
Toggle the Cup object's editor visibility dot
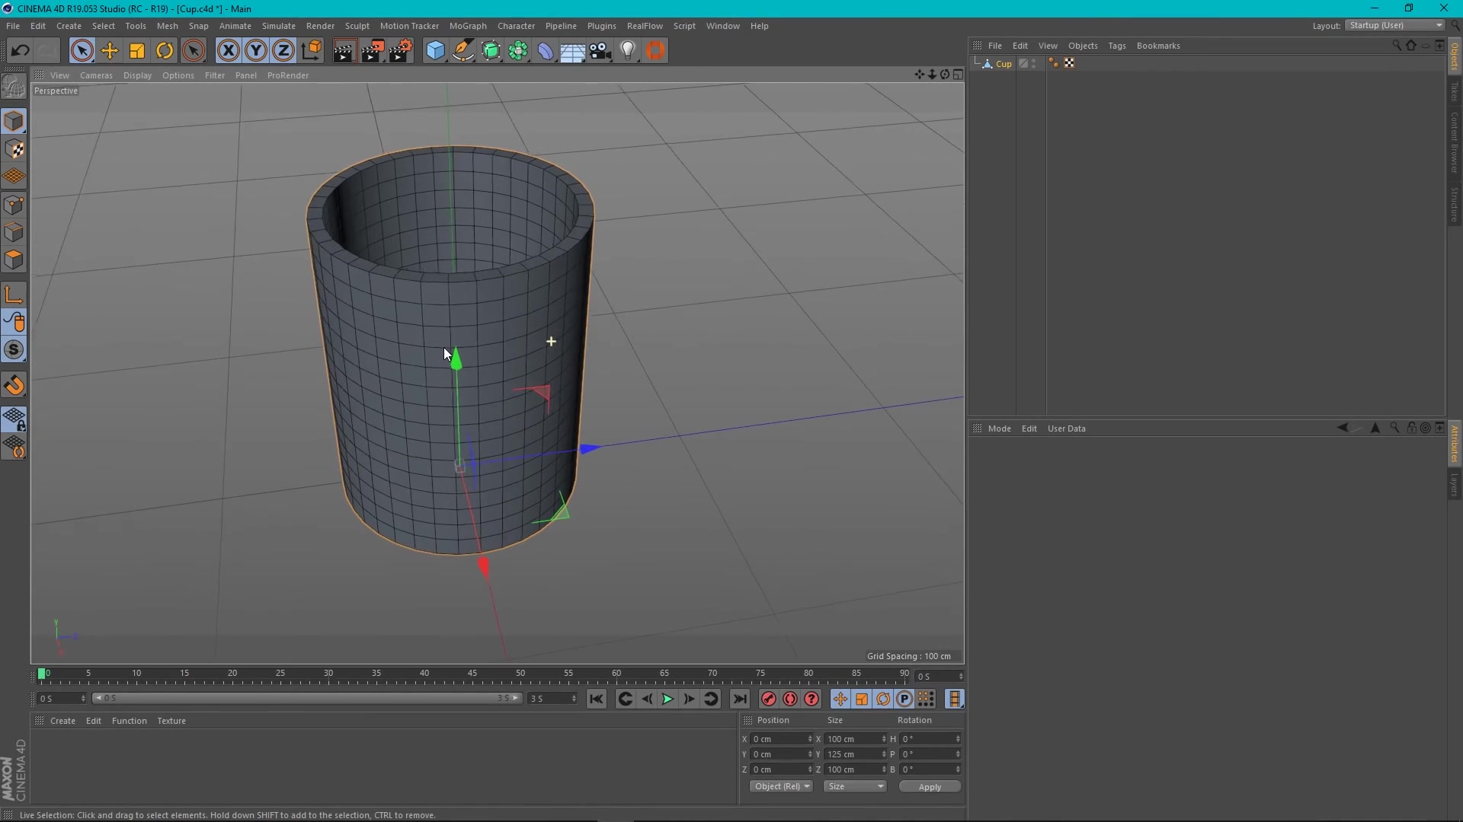[1034, 61]
